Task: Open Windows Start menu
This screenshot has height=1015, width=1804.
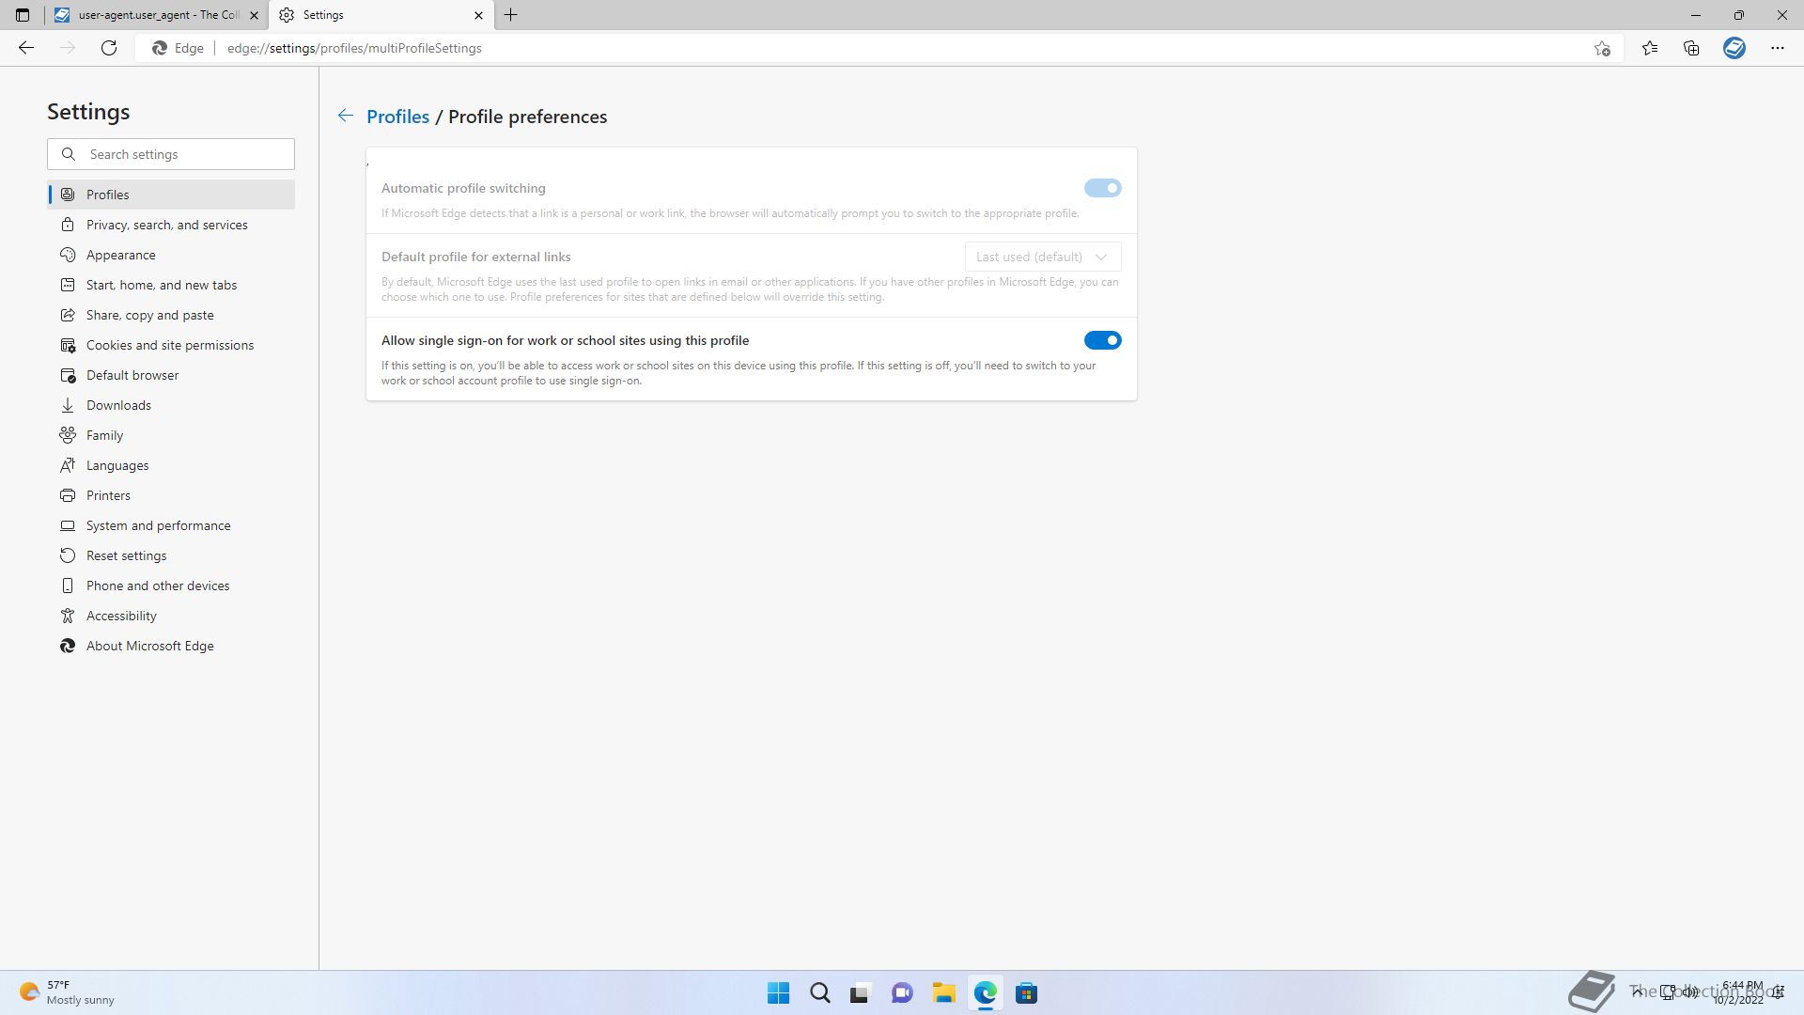Action: (778, 992)
